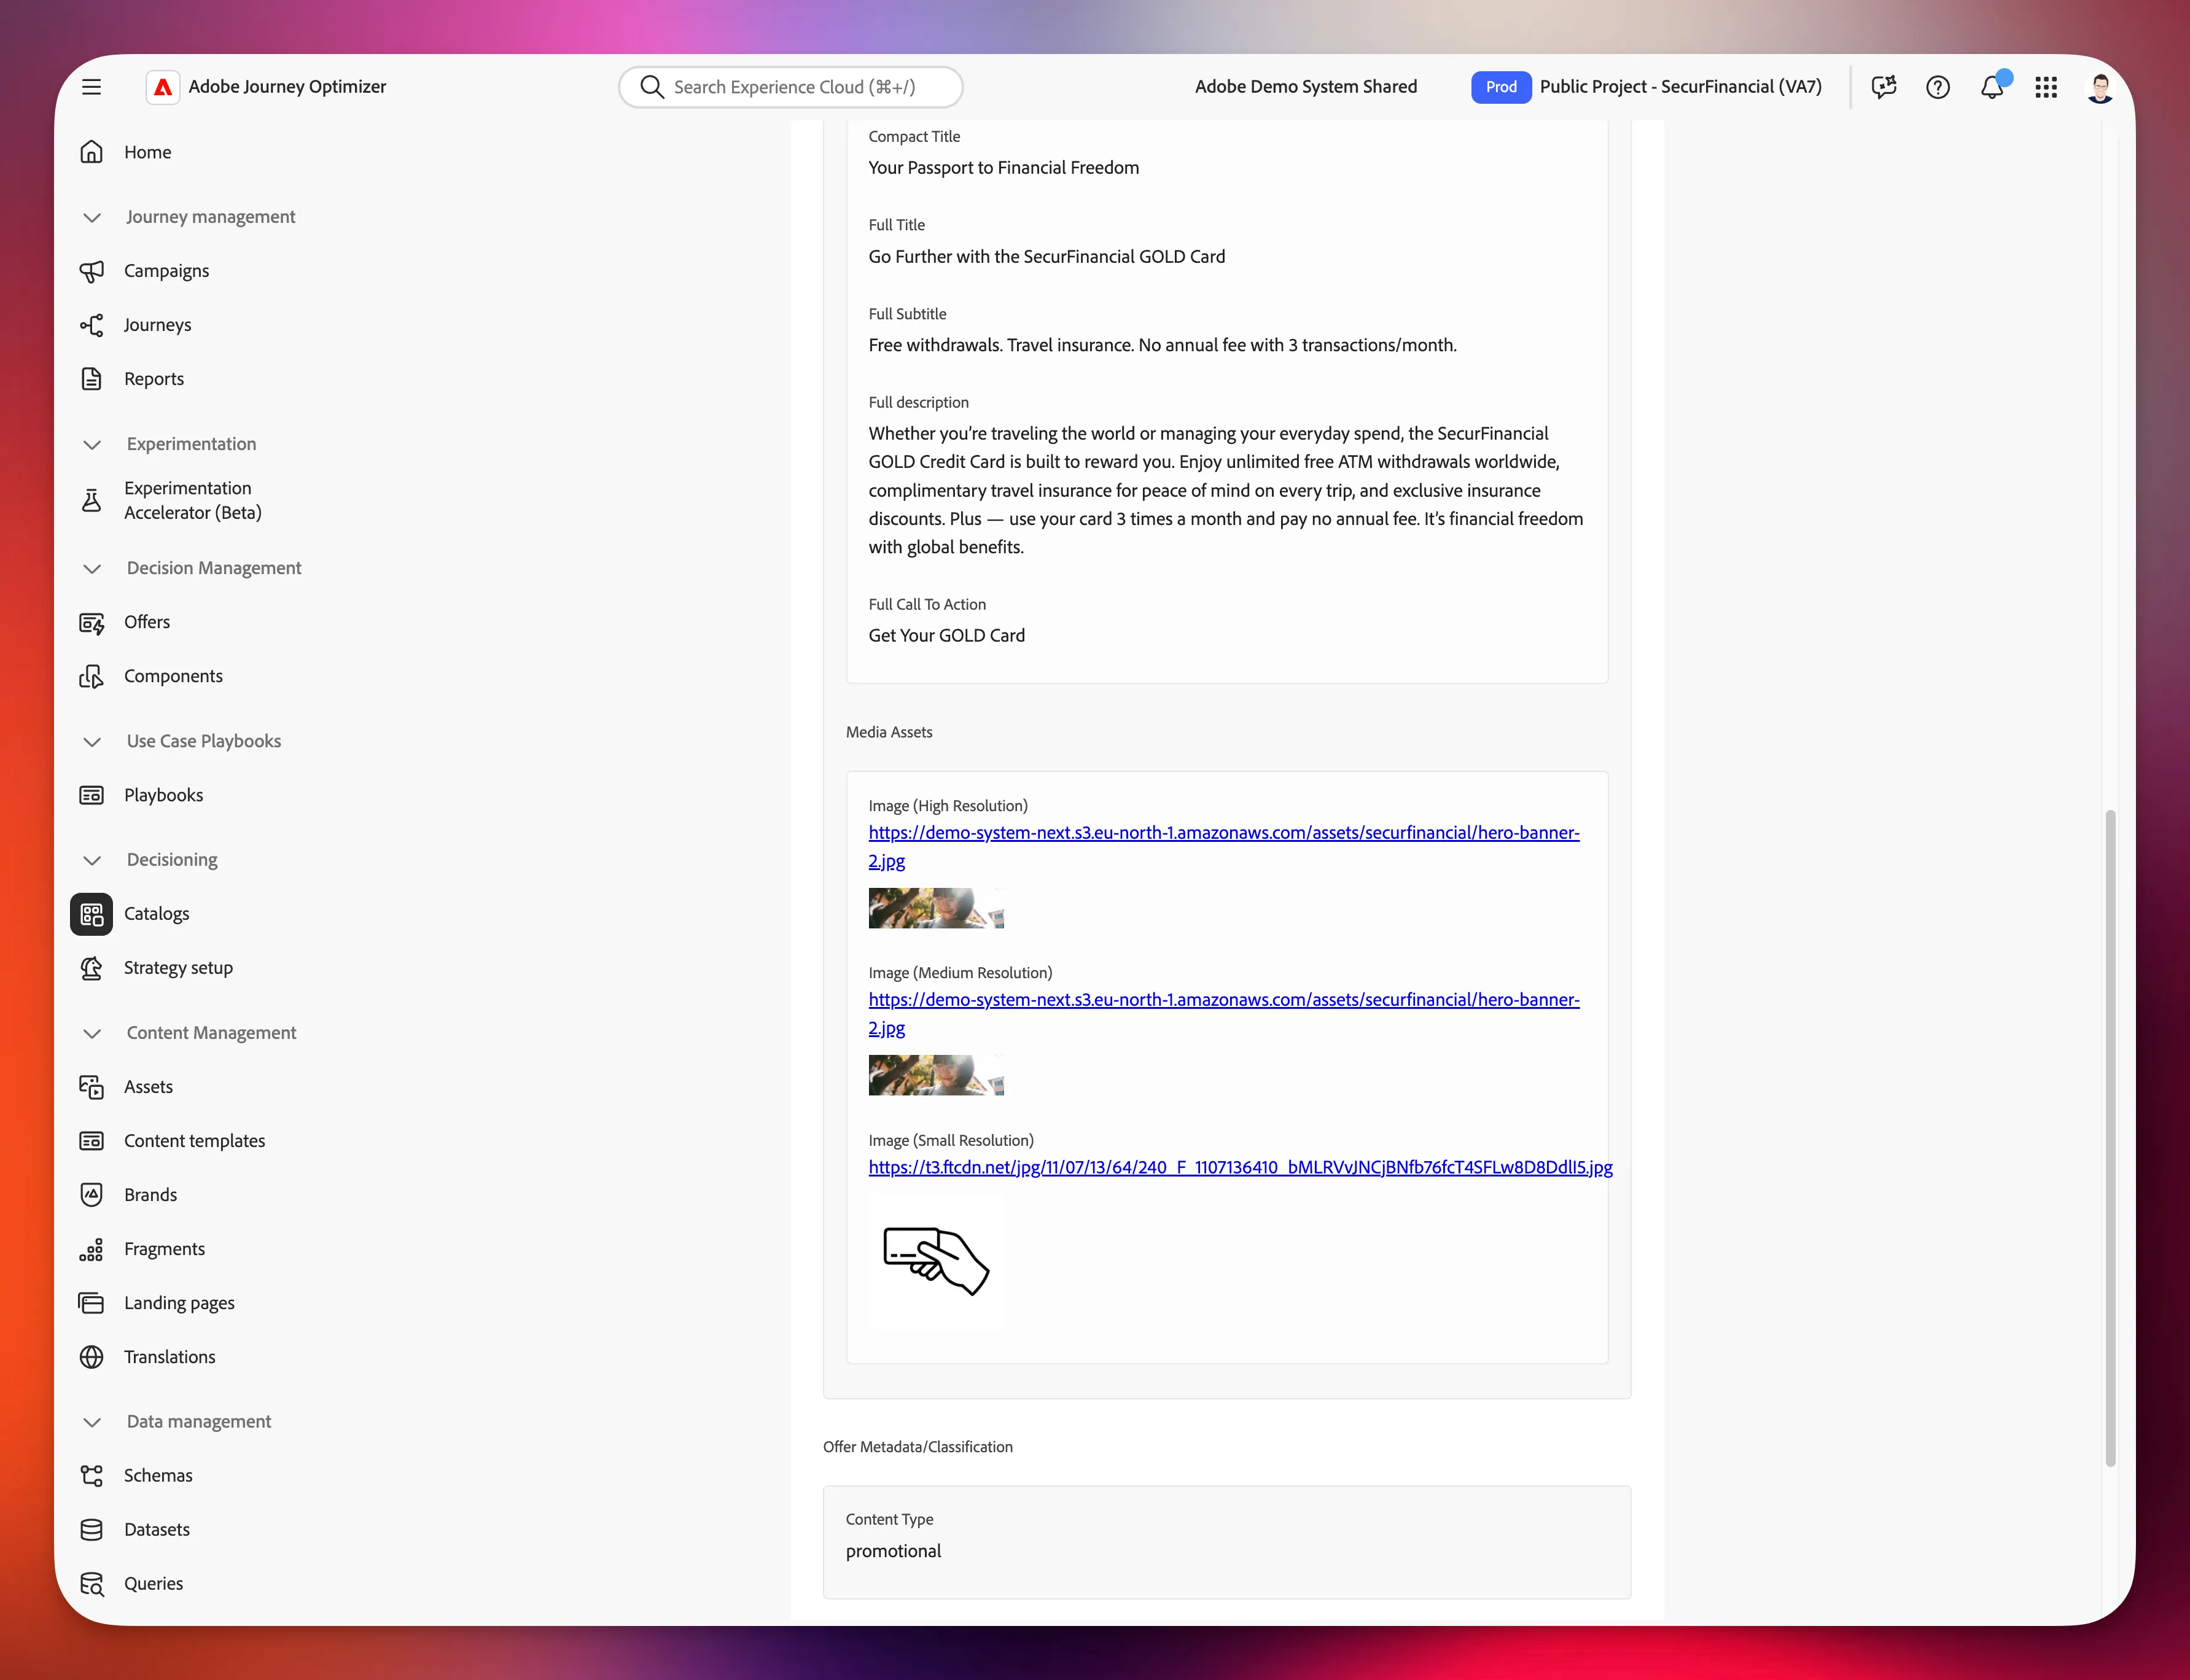
Task: Click the Strategy setup icon
Action: click(91, 968)
